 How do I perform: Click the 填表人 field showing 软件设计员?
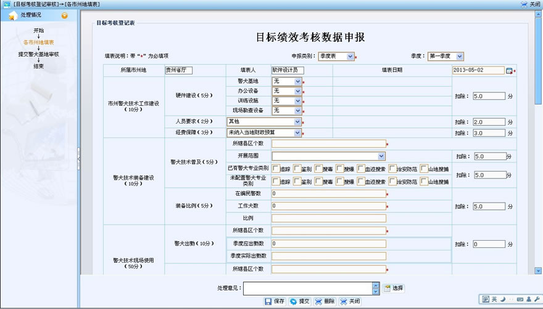click(288, 70)
